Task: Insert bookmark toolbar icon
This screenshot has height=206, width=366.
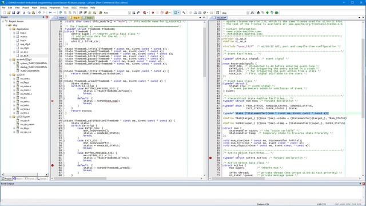Action: pyautogui.click(x=61, y=13)
